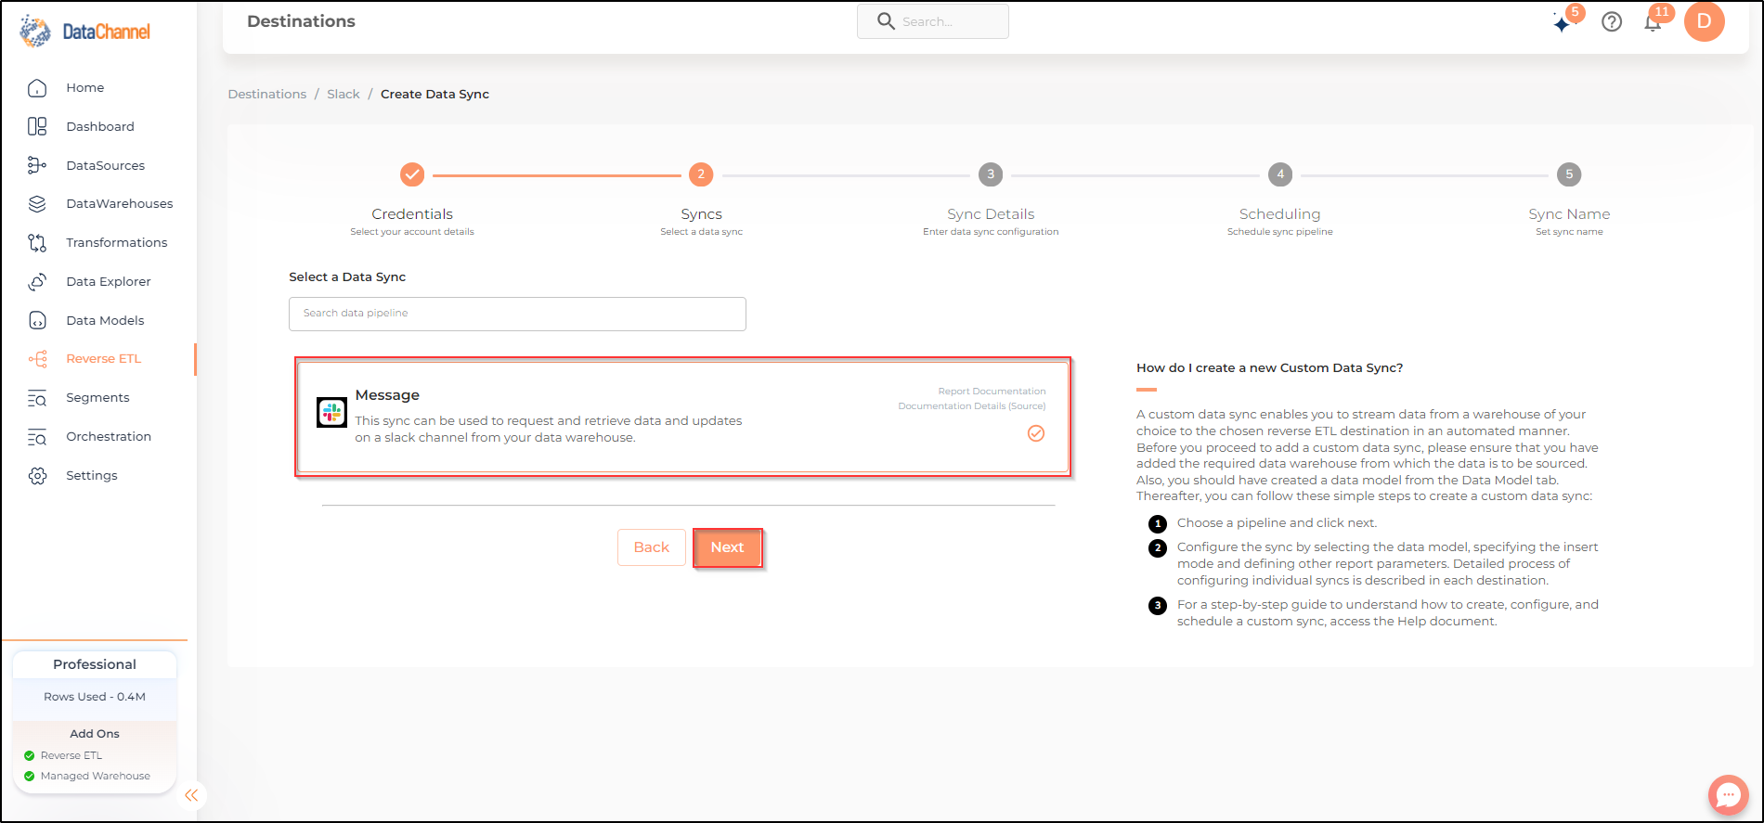Open Documentation Details (Source) link
This screenshot has height=823, width=1764.
[x=972, y=406]
